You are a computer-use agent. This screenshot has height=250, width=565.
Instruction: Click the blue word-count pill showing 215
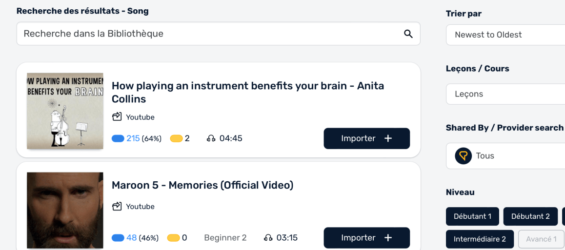[118, 138]
